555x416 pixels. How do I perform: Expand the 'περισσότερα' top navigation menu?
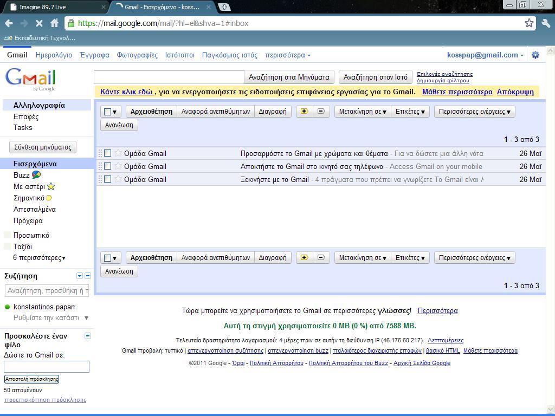click(x=288, y=55)
